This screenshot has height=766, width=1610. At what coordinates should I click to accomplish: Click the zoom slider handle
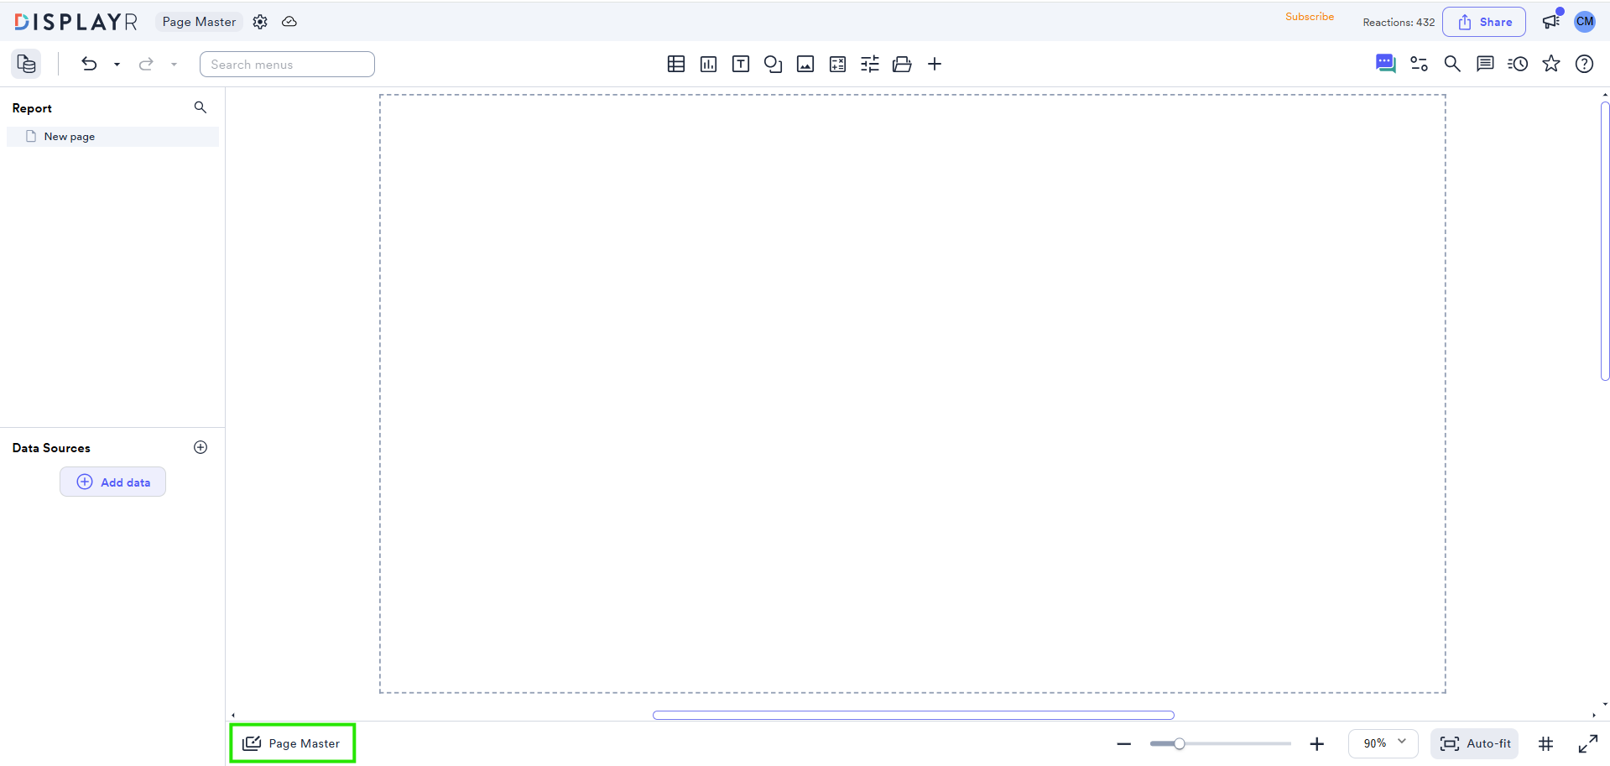tap(1180, 743)
